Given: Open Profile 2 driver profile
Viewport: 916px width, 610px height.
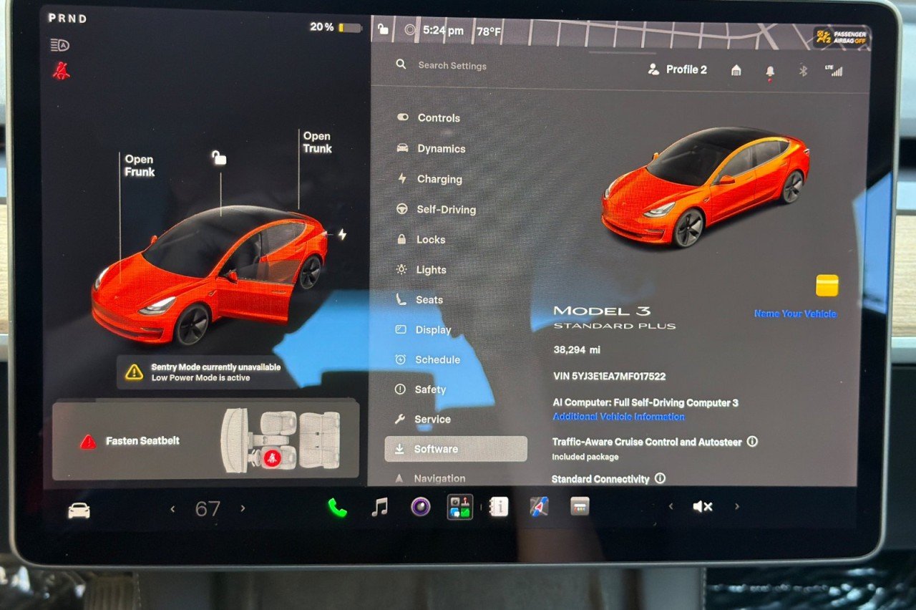Looking at the screenshot, I should click(677, 69).
